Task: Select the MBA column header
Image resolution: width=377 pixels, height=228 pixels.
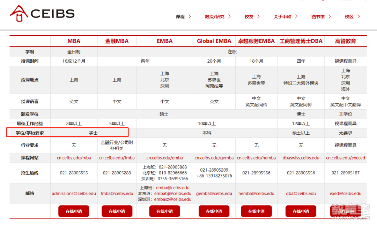Action: [74, 41]
